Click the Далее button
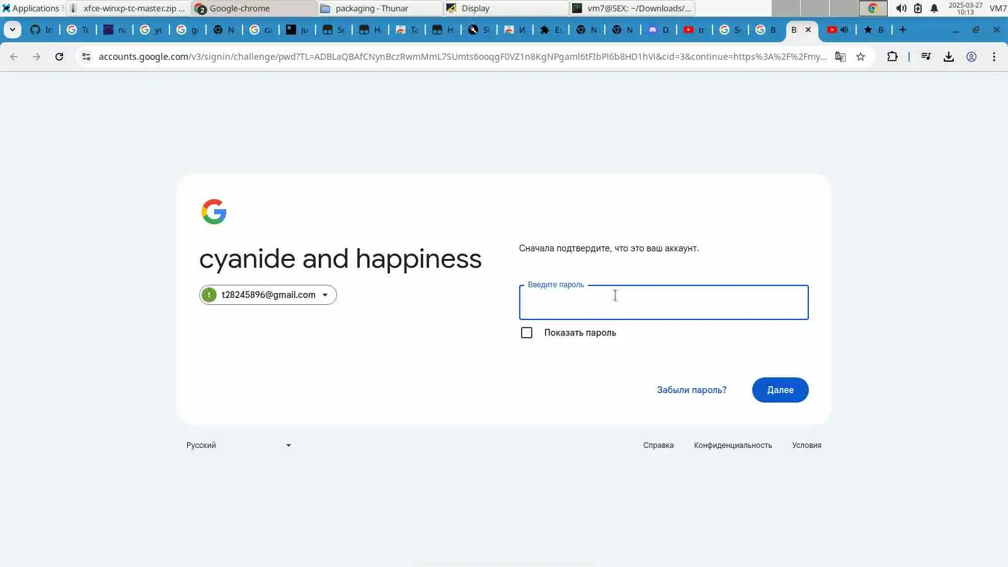Screen dimensions: 1008x567 tap(780, 390)
